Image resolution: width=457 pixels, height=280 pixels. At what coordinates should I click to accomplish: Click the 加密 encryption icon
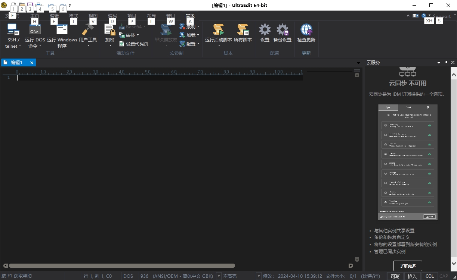coord(110,31)
